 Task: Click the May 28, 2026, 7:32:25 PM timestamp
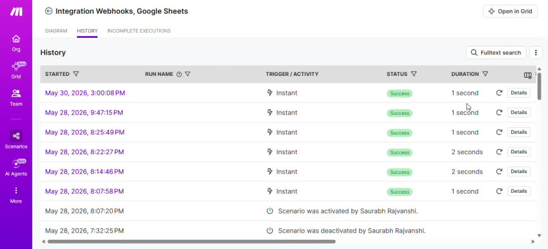pos(84,230)
